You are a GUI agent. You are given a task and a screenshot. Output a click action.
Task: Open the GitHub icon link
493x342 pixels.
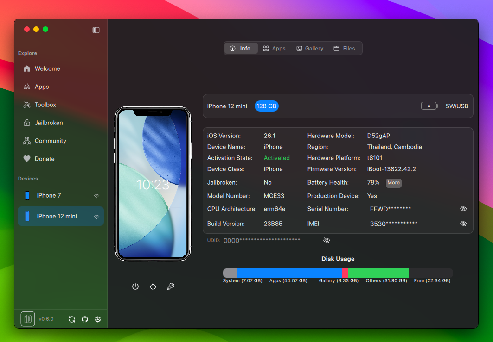click(85, 319)
